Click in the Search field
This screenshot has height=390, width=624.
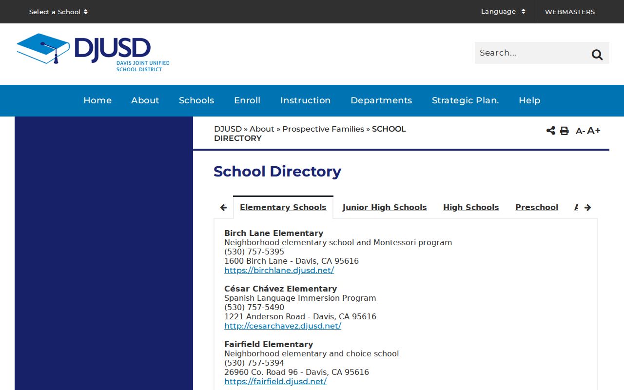coord(531,53)
